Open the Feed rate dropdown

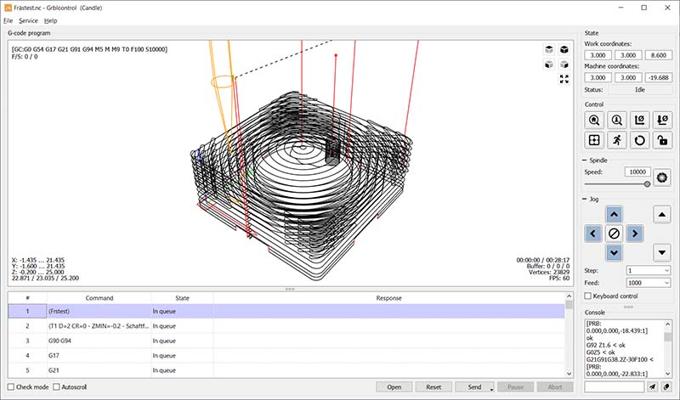coord(667,283)
